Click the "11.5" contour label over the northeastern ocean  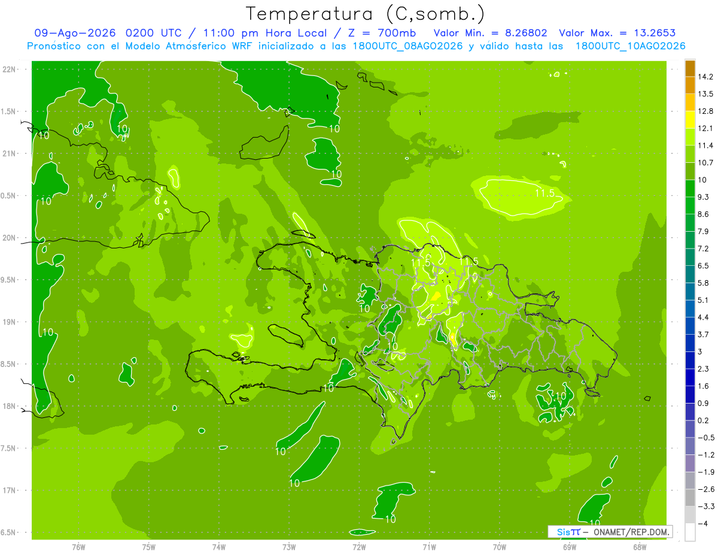pos(544,193)
